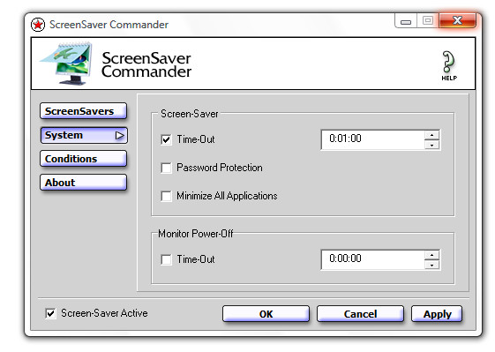The height and width of the screenshot is (352, 495).
Task: Click the maximize button in title bar
Action: point(428,21)
